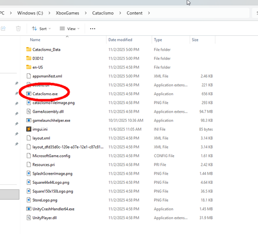The width and height of the screenshot is (258, 234).
Task: Click the StoreLogo.png file icon
Action: tap(29, 200)
